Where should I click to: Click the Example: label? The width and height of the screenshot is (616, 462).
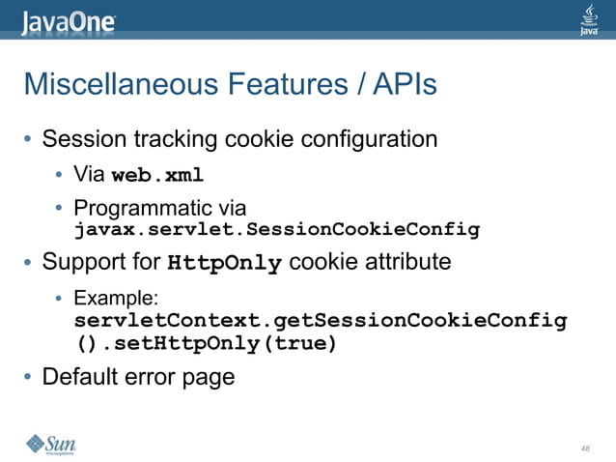coord(116,298)
